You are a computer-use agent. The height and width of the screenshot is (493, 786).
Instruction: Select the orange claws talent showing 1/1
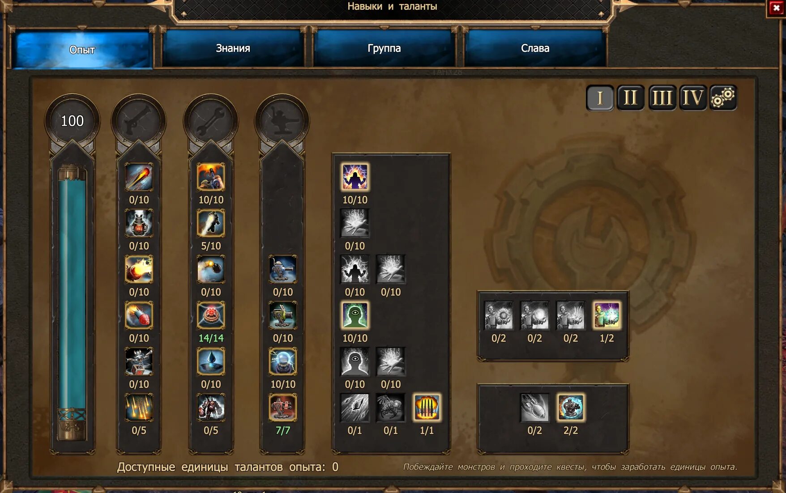427,408
